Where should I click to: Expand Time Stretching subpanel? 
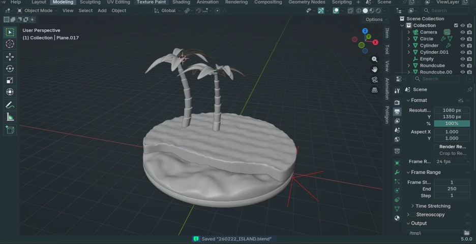click(412, 206)
